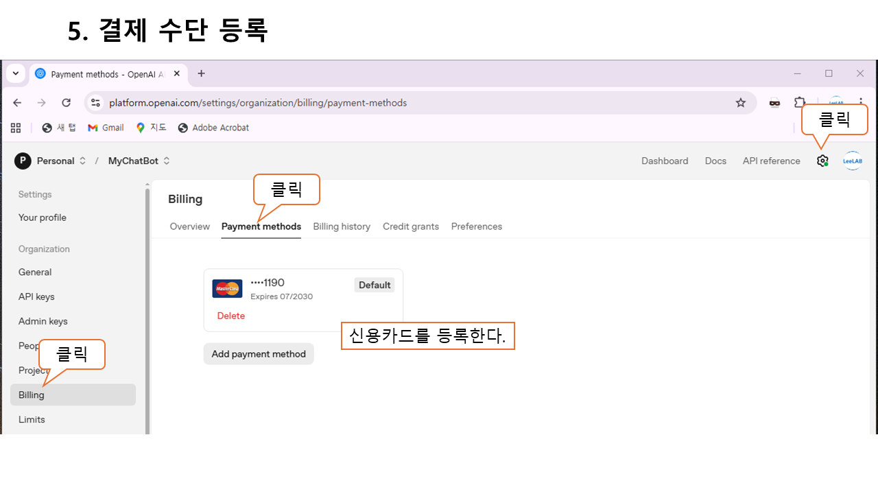Go back using browser back arrow
Image resolution: width=878 pixels, height=494 pixels.
18,103
